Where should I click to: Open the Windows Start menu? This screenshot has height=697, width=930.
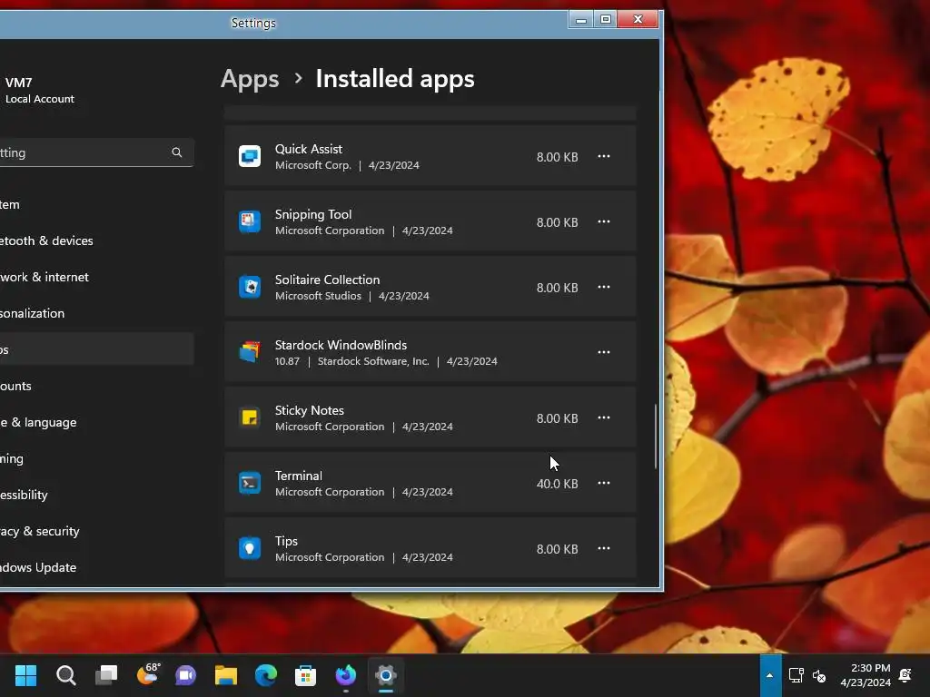[x=25, y=675]
